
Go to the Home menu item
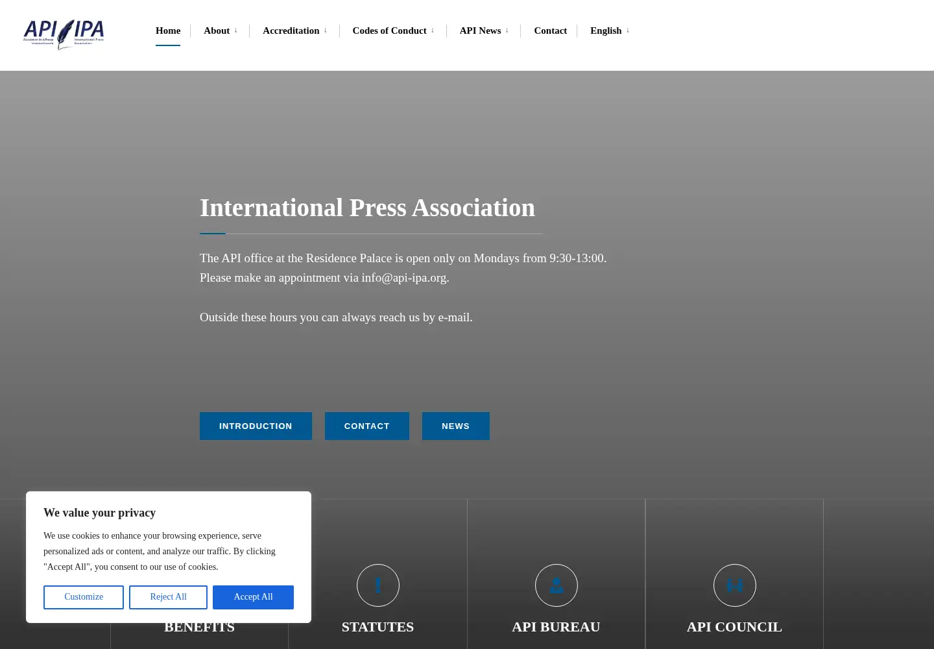(x=168, y=31)
